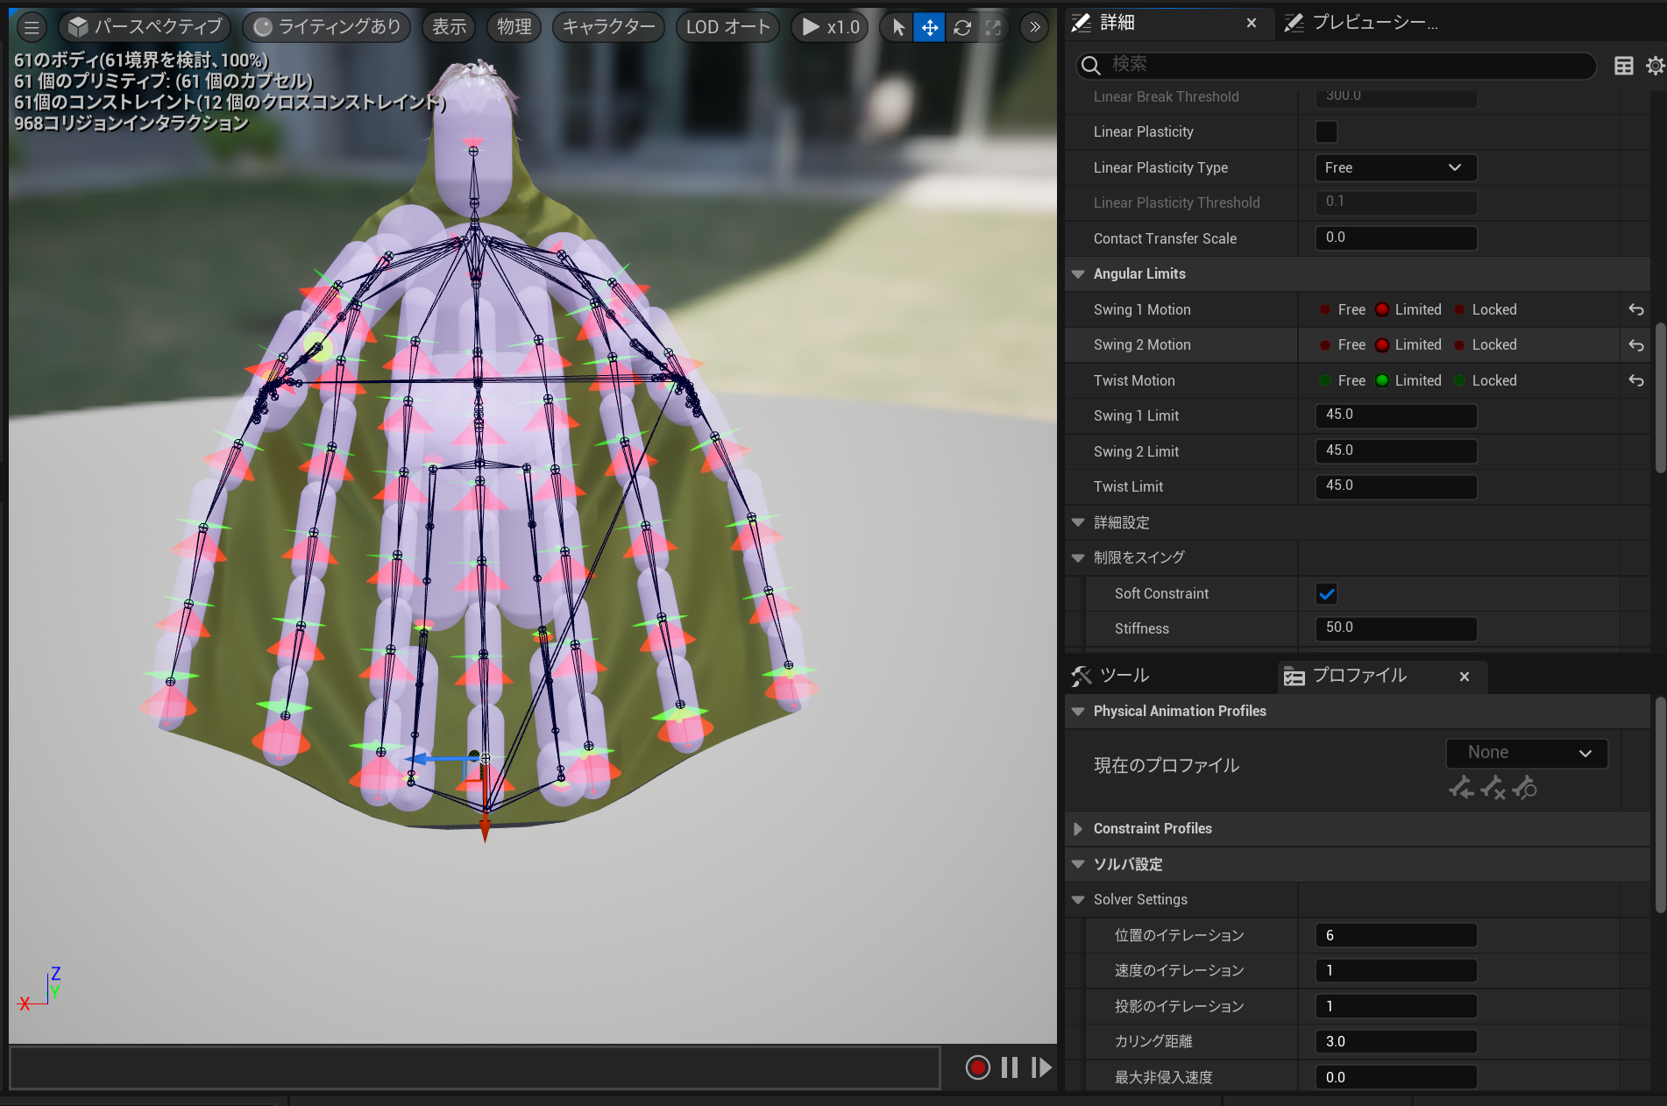Screen dimensions: 1667x1106
Task: Open the current profile None dropdown
Action: point(1526,753)
